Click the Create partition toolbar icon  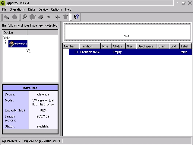[33, 17]
